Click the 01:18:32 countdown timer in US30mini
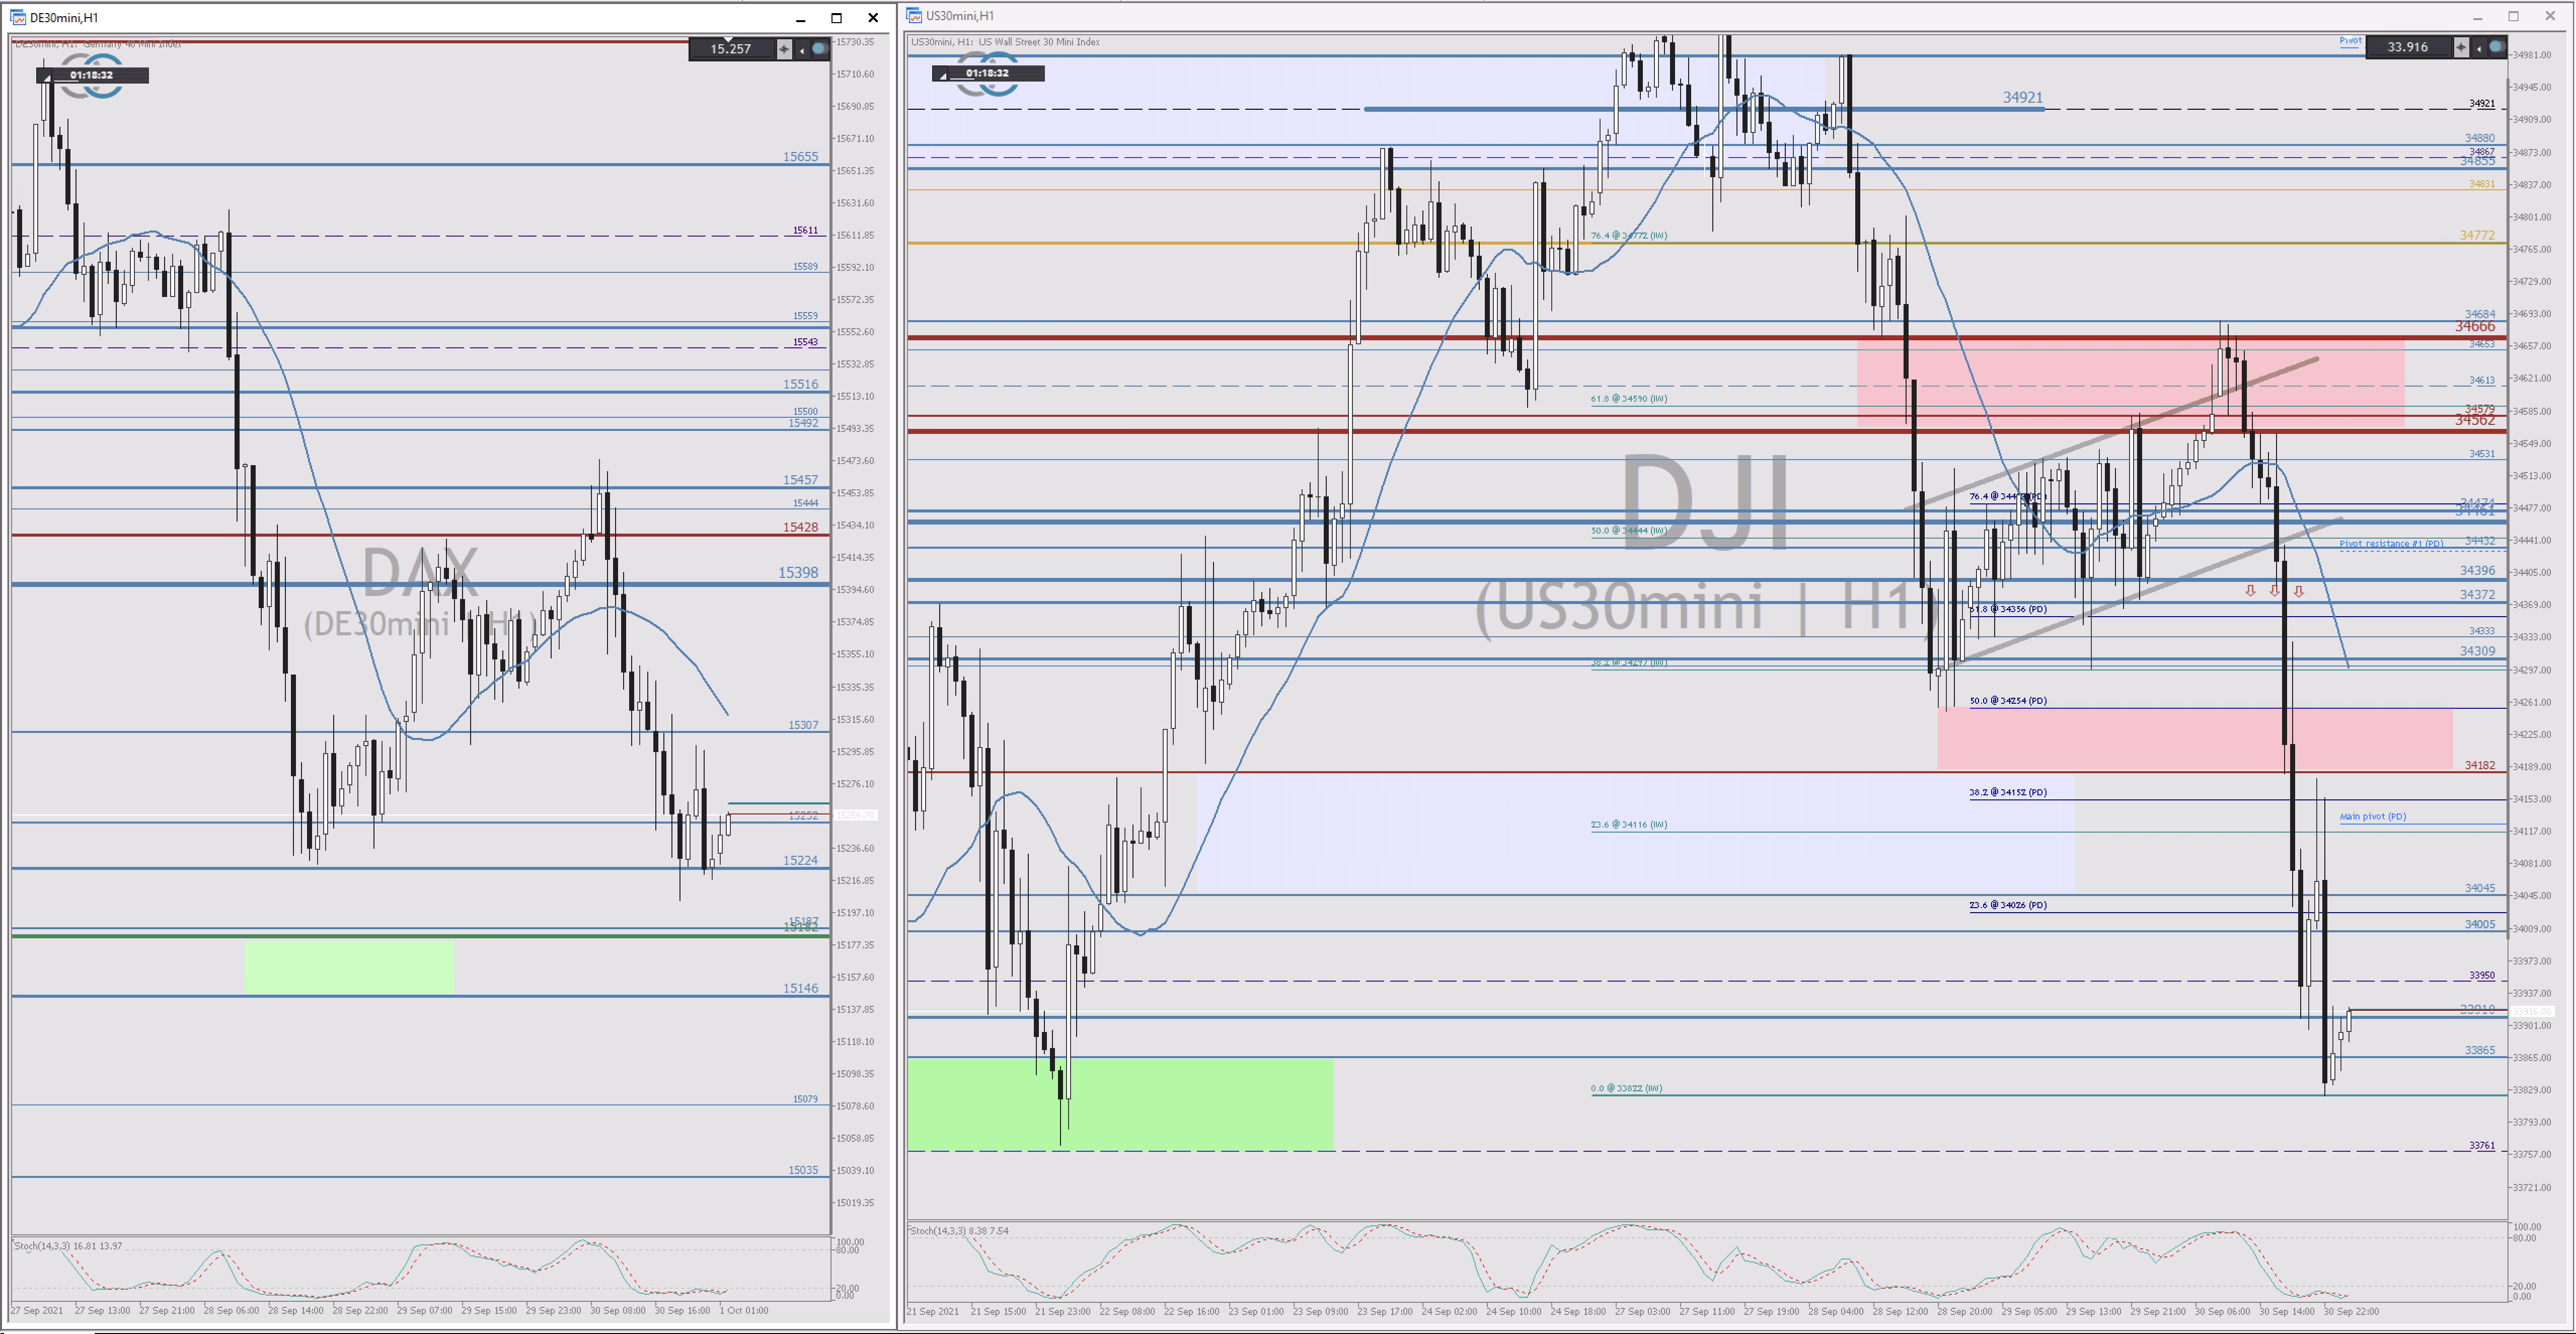 988,73
